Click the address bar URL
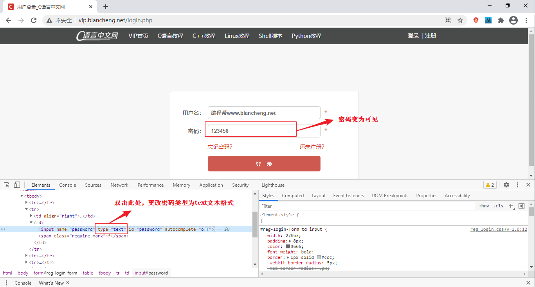 click(x=115, y=20)
